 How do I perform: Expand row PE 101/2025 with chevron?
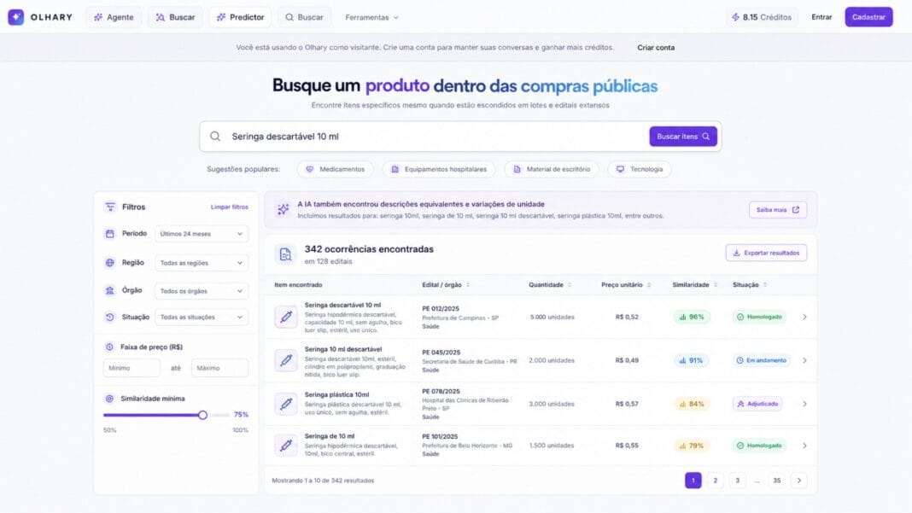(x=804, y=446)
